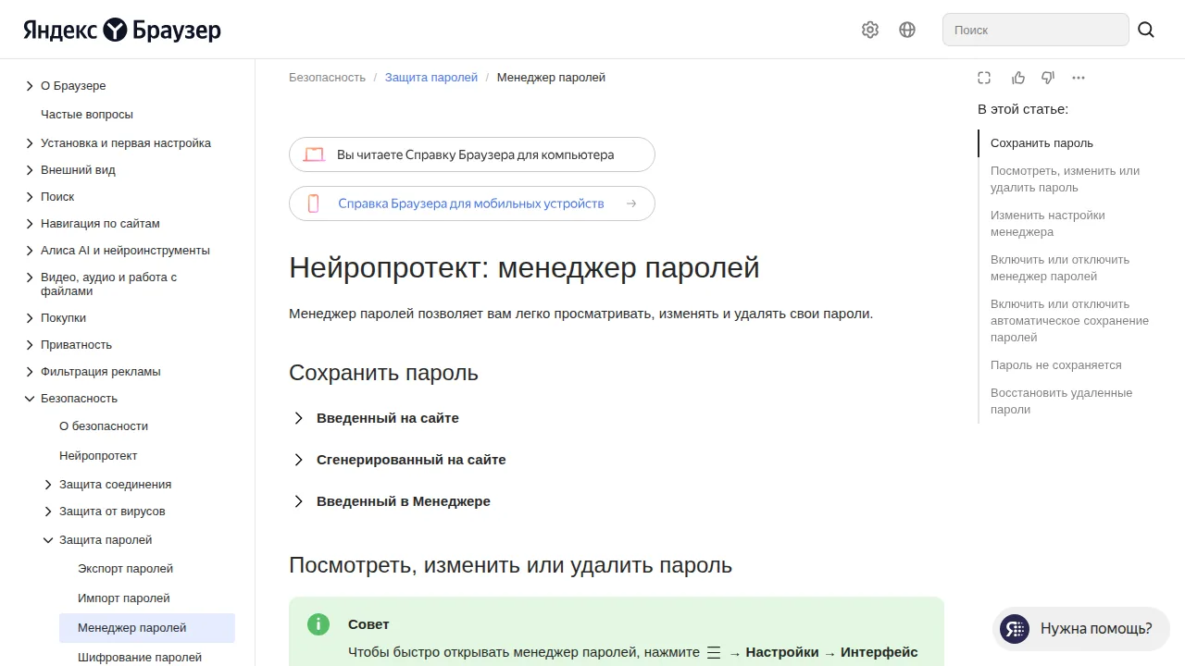The height and width of the screenshot is (666, 1185).
Task: Jump to 'Посмотреть, изменить или удалить пароль' in contents
Action: coord(1065,179)
